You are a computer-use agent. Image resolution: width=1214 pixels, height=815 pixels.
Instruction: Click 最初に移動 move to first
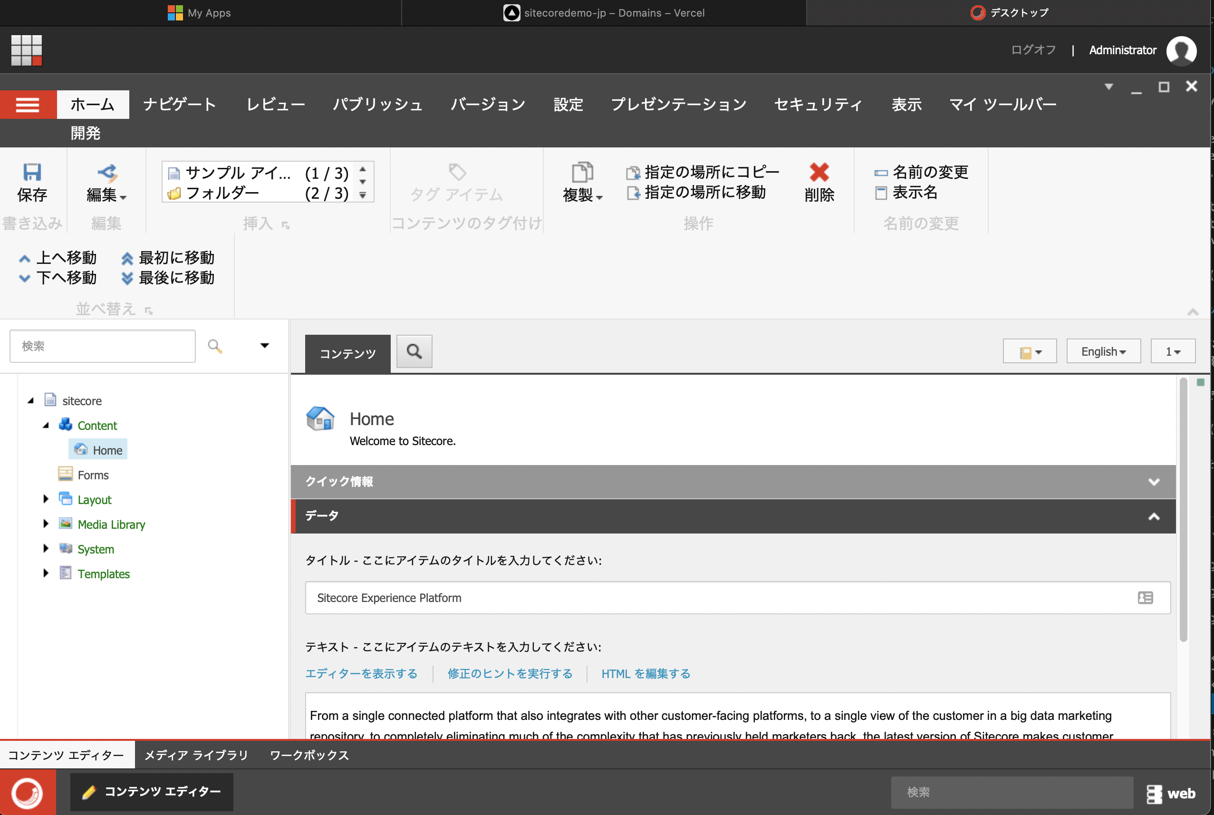pos(167,258)
